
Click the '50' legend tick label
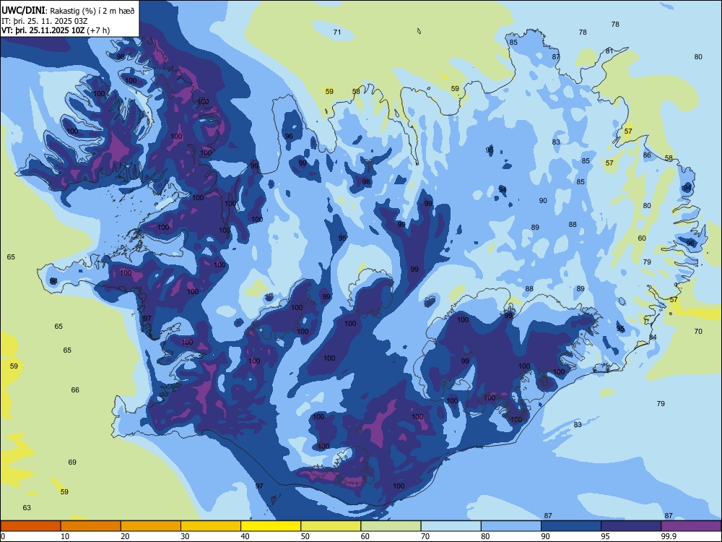pyautogui.click(x=305, y=536)
